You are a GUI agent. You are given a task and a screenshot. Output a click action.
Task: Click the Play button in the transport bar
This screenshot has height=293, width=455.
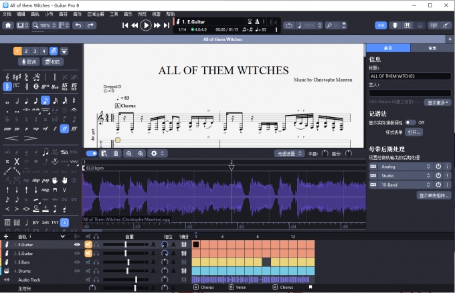tap(146, 25)
